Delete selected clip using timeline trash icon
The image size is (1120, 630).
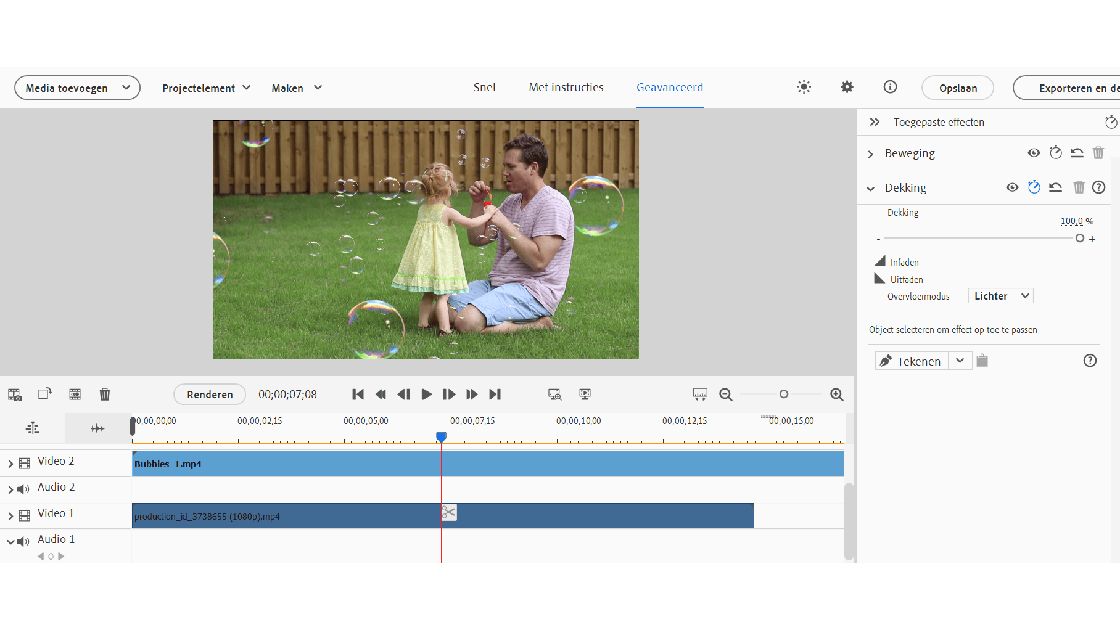(105, 395)
